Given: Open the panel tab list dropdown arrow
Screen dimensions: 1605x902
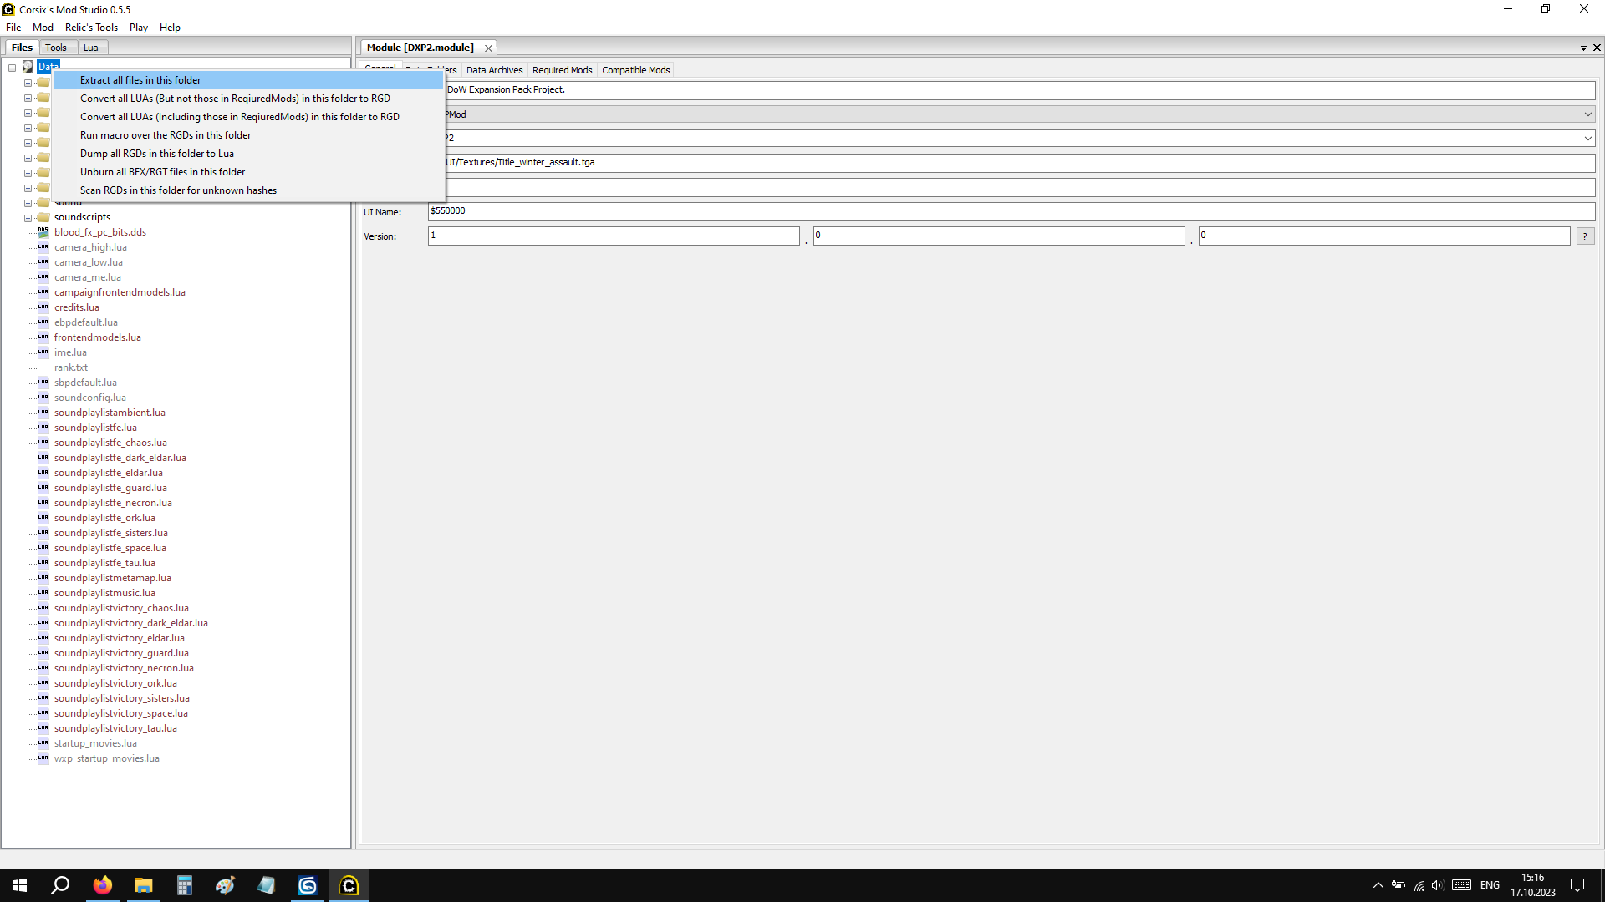Looking at the screenshot, I should point(1583,48).
